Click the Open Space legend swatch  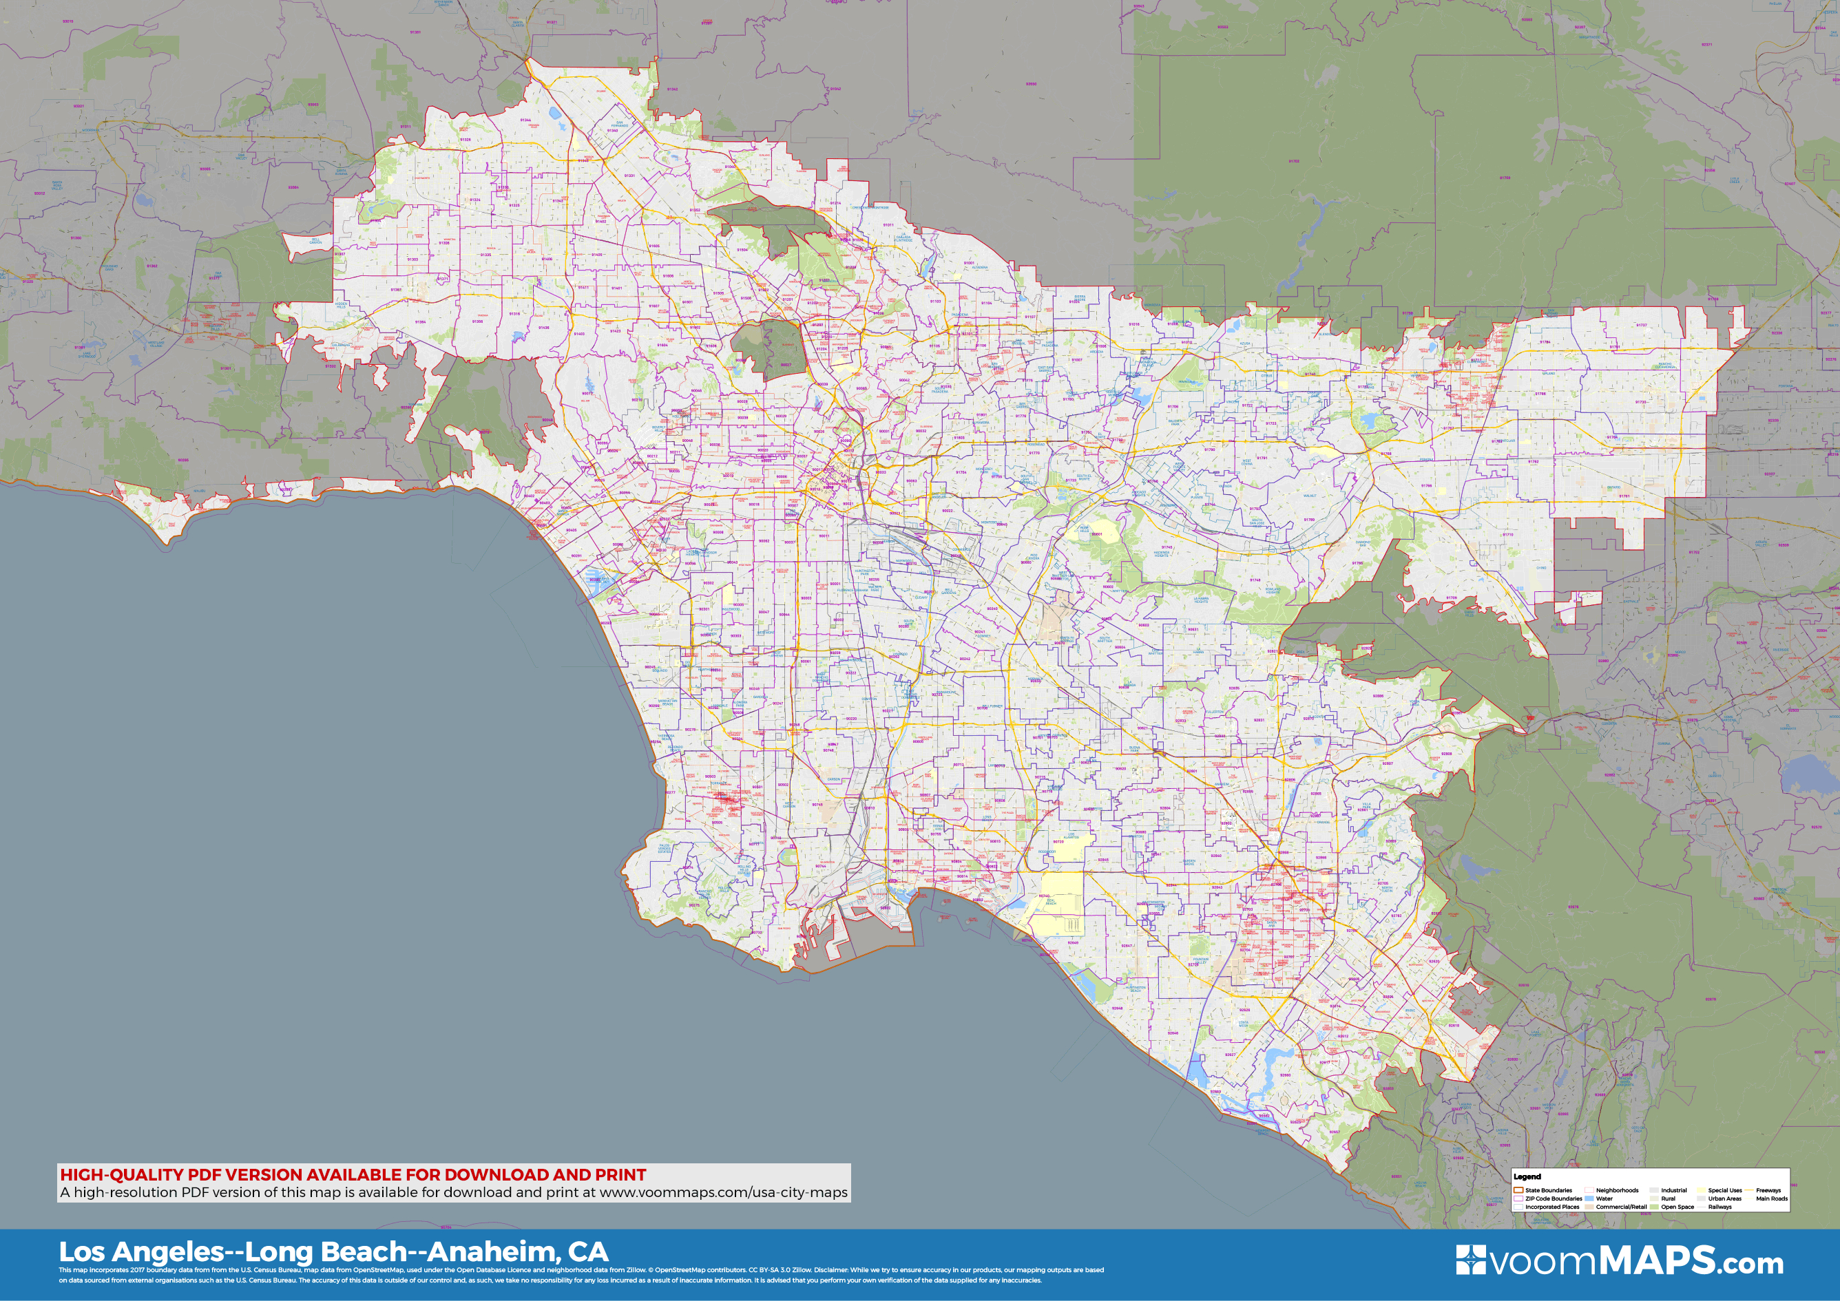click(1655, 1207)
